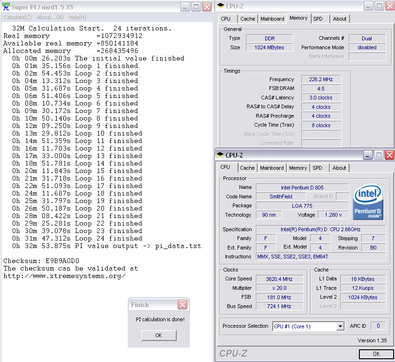The width and height of the screenshot is (395, 362).
Task: Click the Super PI title bar icon
Action: tap(6, 7)
